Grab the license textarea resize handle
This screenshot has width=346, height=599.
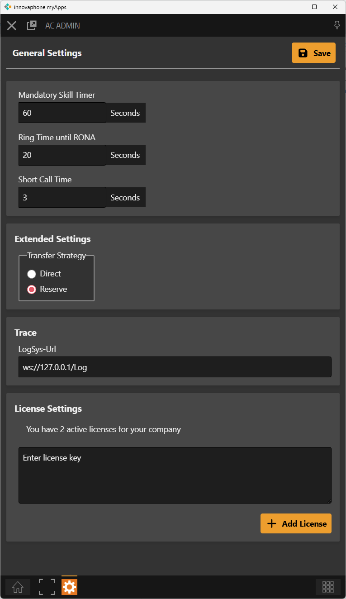pyautogui.click(x=329, y=501)
